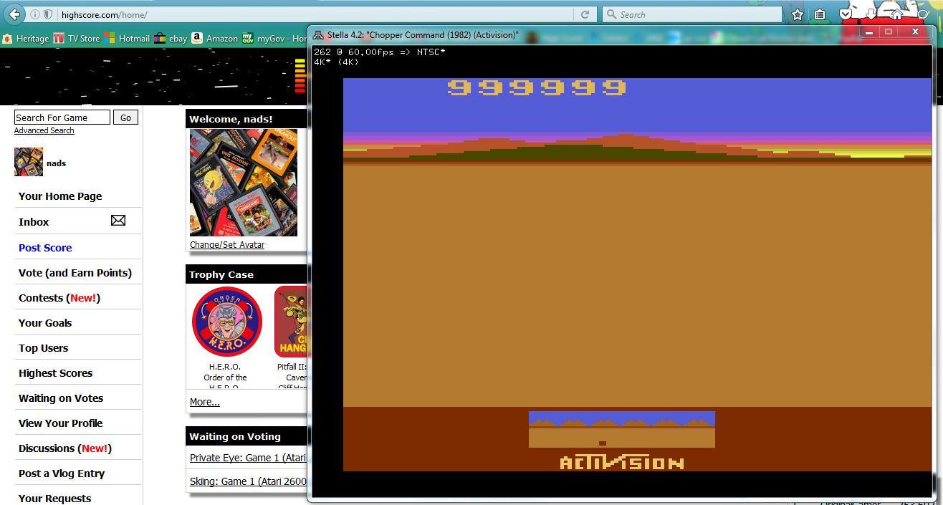Open the Skiing: Game 1 link
Screen dimensions: 943x505
248,481
